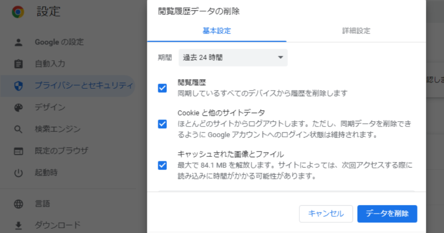The image size is (444, 233).
Task: Click the プライバシーとセキュリティ shield icon
Action: pos(18,86)
